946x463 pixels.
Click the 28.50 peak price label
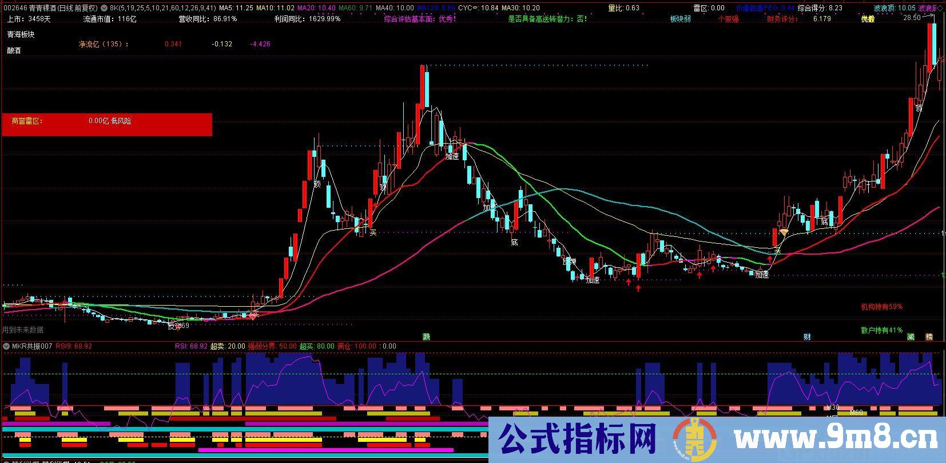point(912,18)
